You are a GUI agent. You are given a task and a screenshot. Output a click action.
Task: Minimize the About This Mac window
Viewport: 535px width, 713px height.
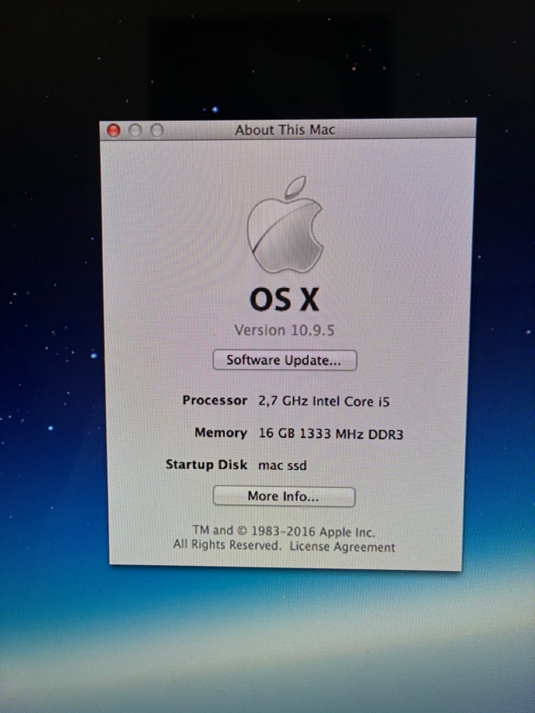(x=135, y=130)
